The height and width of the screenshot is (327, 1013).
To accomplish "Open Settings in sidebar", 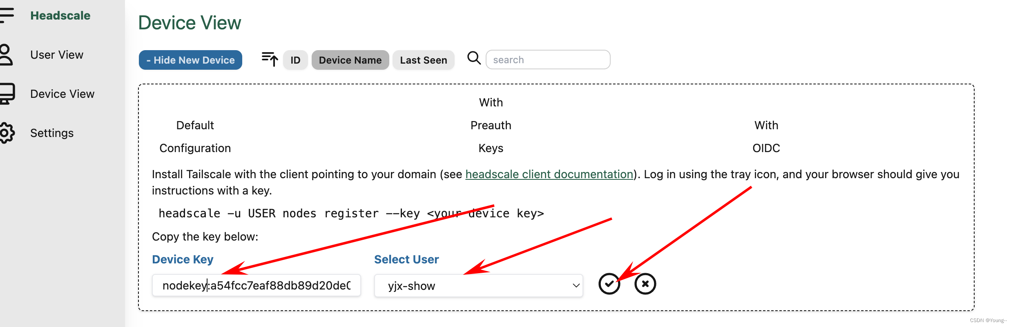I will (52, 133).
